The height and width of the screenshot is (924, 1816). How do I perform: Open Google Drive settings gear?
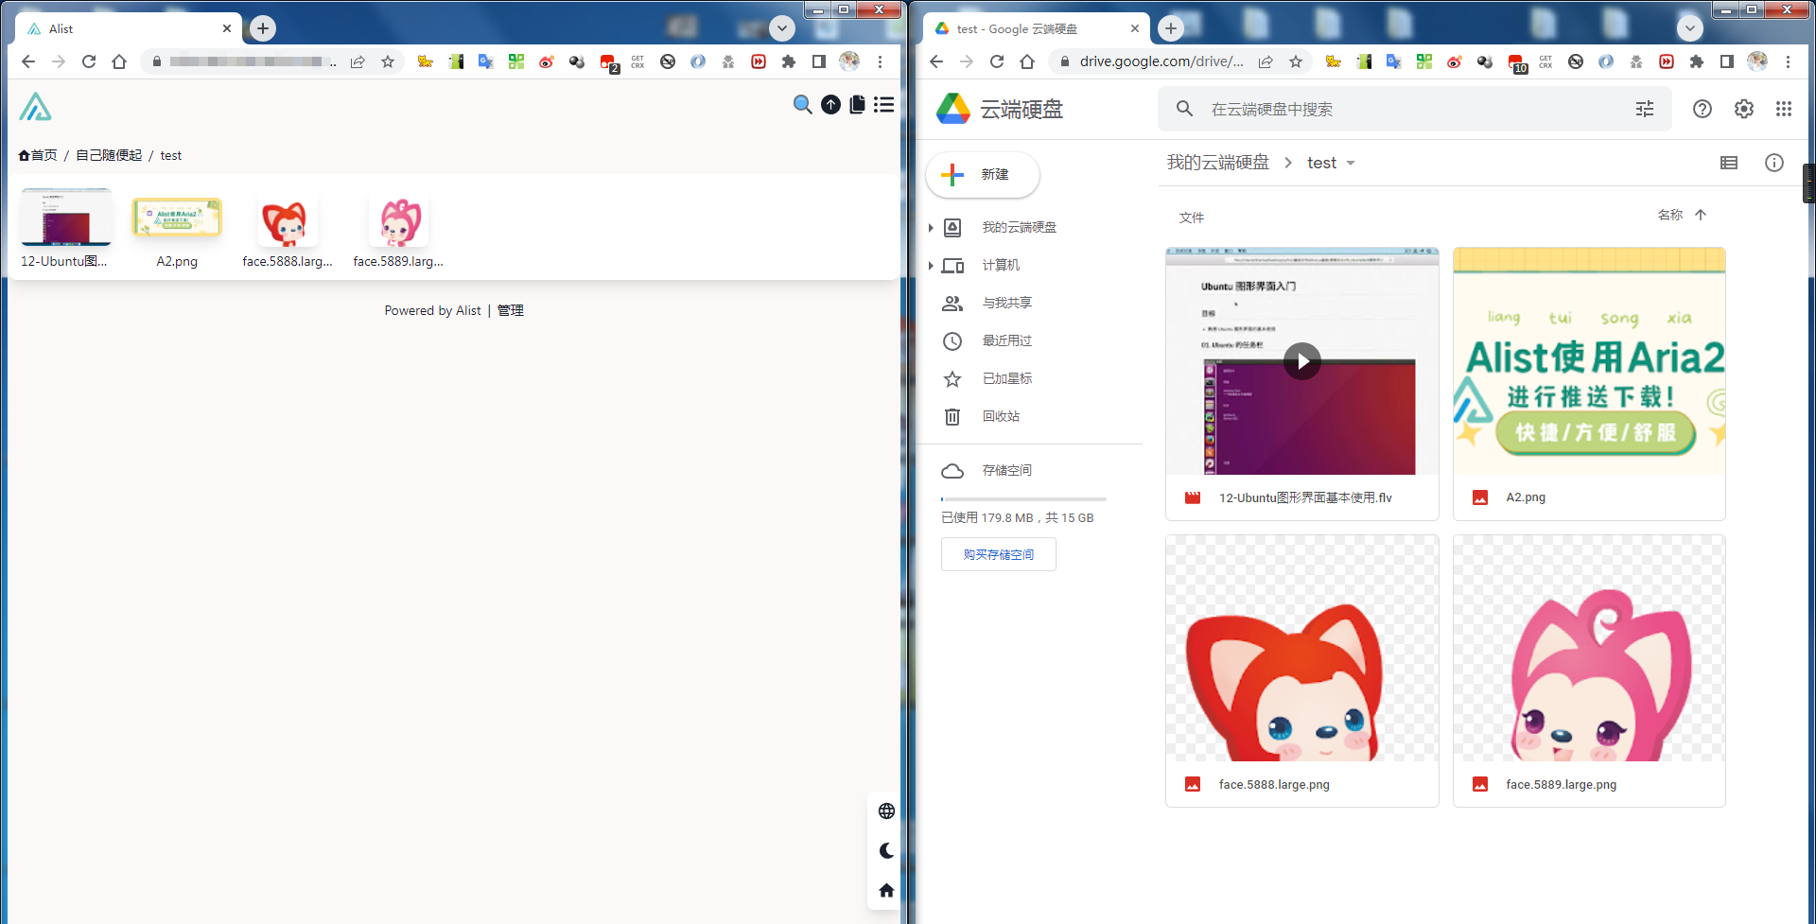tap(1743, 109)
